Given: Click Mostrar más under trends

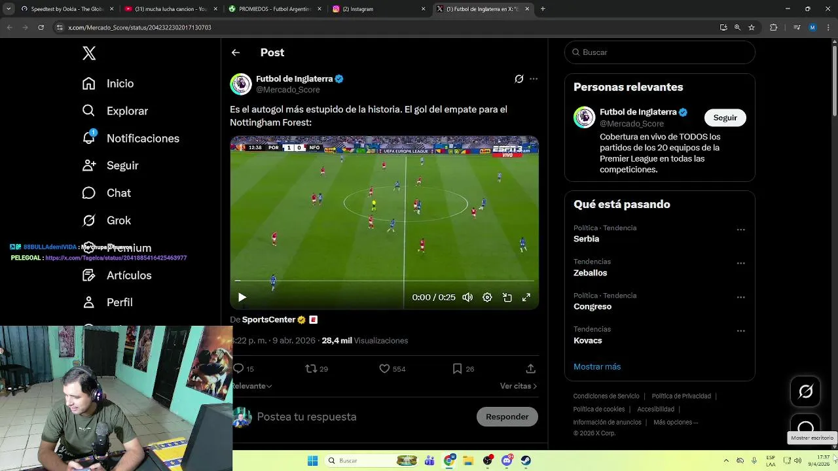Looking at the screenshot, I should pyautogui.click(x=597, y=367).
